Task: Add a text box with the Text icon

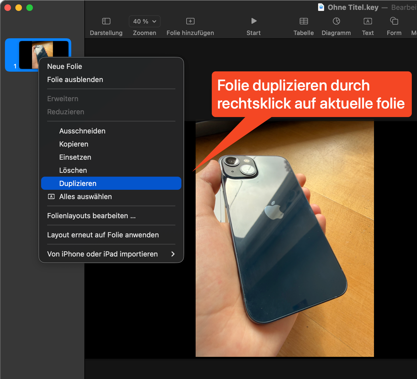Action: coord(368,21)
